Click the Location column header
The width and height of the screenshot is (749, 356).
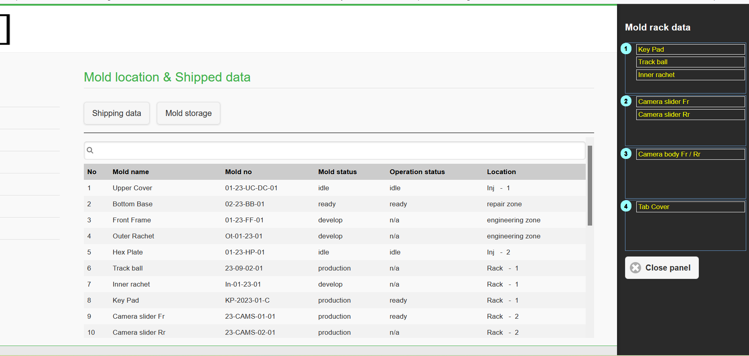point(501,172)
